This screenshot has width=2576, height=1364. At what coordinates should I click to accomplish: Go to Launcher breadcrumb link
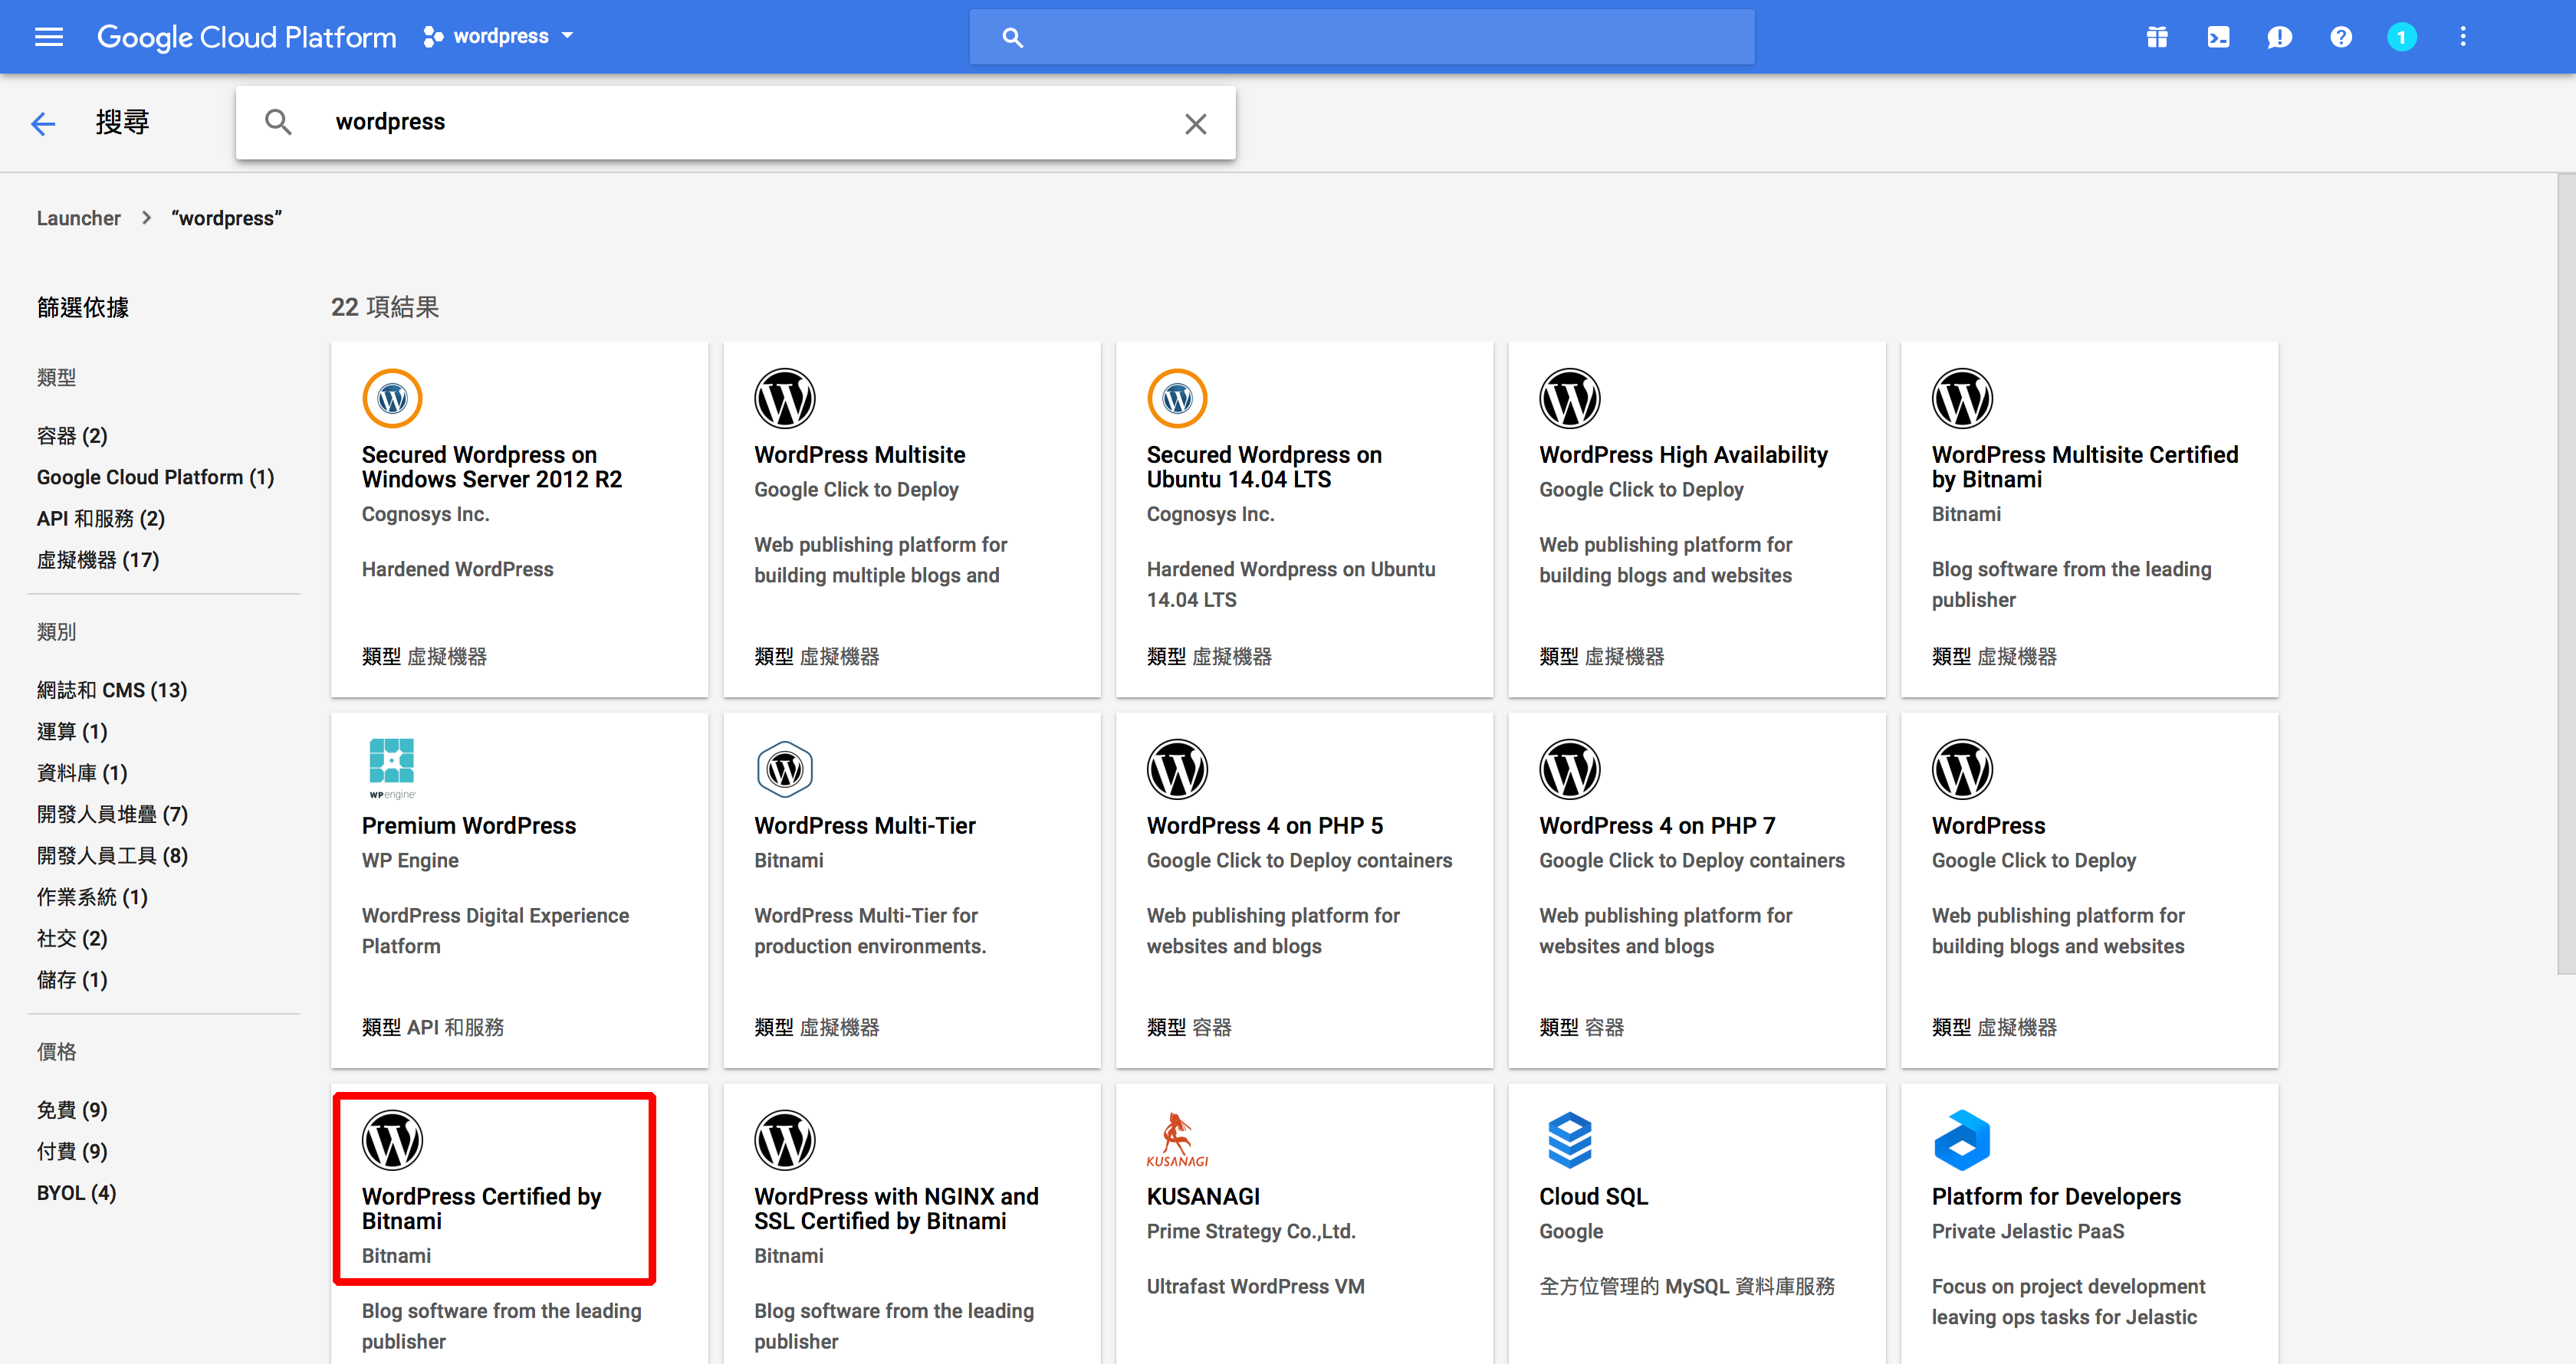pos(78,218)
